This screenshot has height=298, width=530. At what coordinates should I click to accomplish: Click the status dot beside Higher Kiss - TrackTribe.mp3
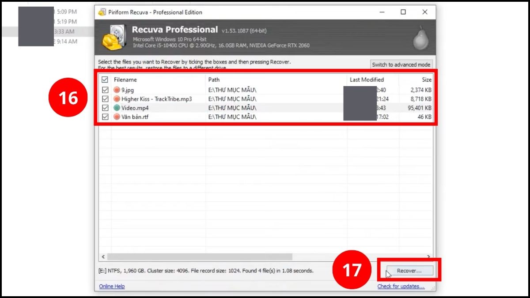[117, 99]
